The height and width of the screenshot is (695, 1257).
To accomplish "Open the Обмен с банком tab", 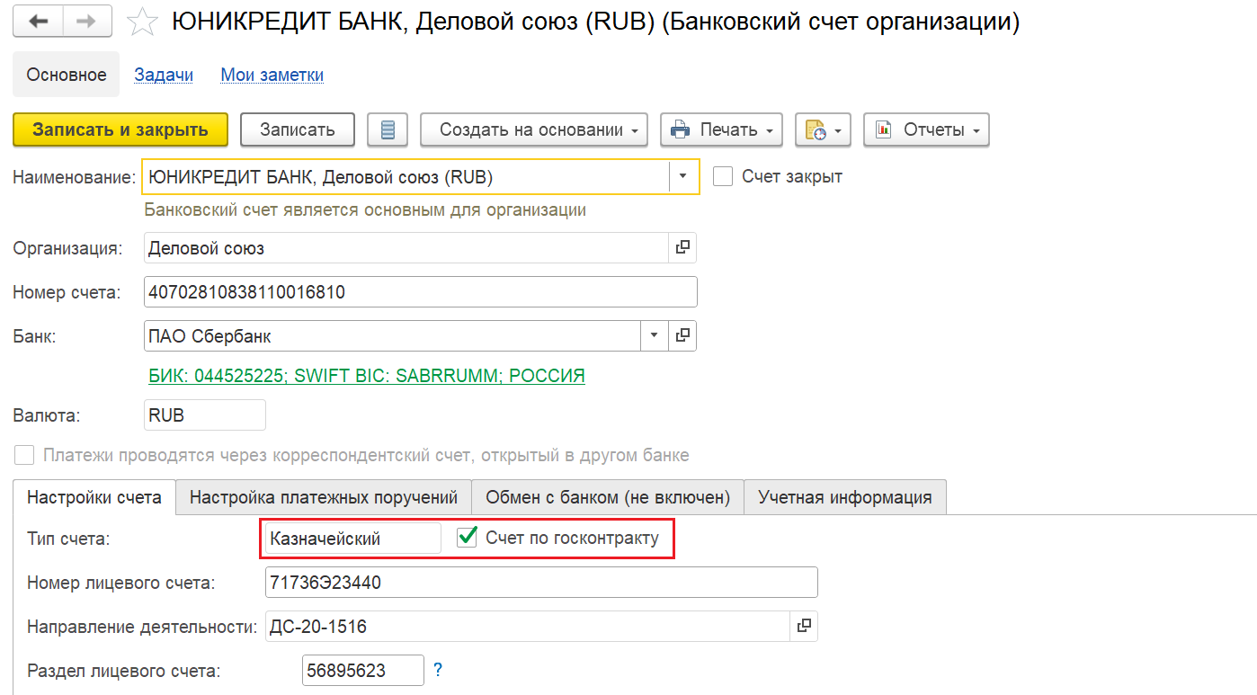I will click(x=608, y=497).
